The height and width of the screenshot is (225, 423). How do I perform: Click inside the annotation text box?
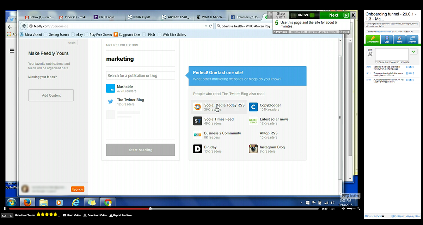pos(392,54)
